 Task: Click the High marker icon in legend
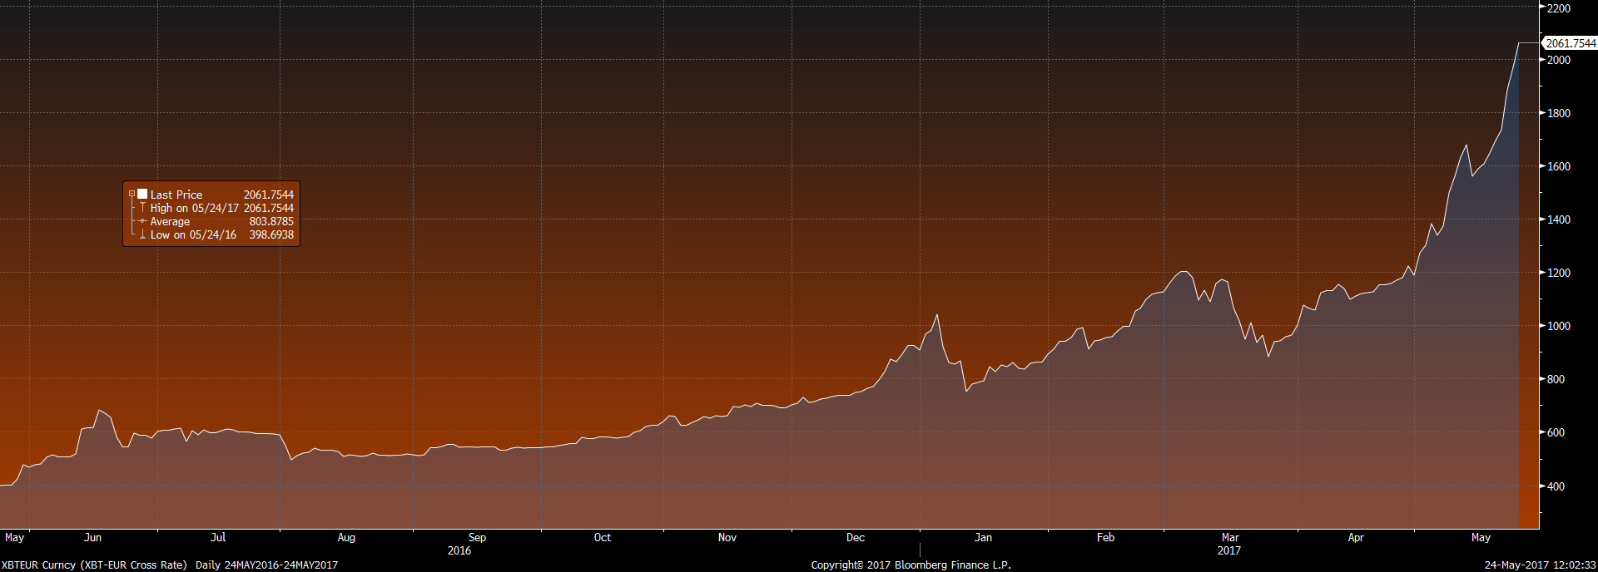tap(142, 208)
